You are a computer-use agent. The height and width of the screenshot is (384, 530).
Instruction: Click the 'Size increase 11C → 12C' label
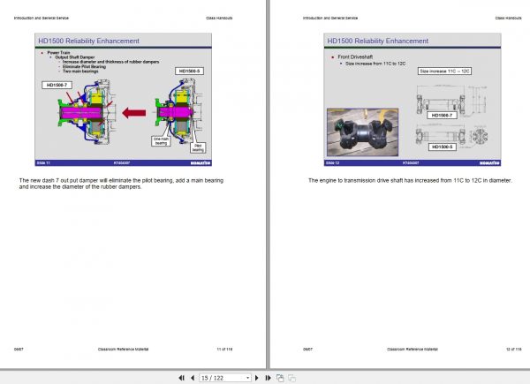(x=444, y=72)
